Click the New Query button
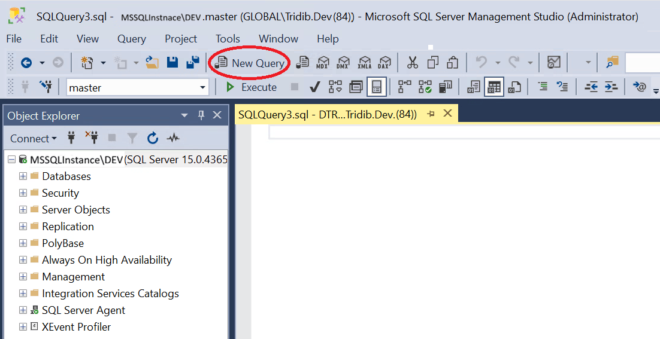 250,63
